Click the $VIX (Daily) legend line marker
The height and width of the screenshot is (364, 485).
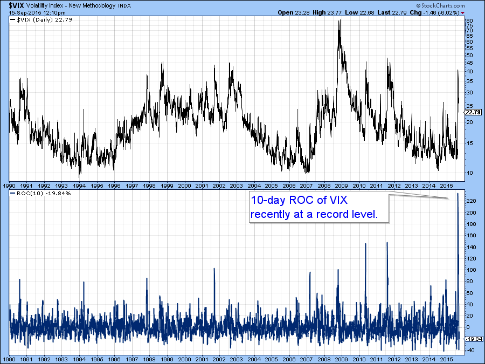point(13,20)
